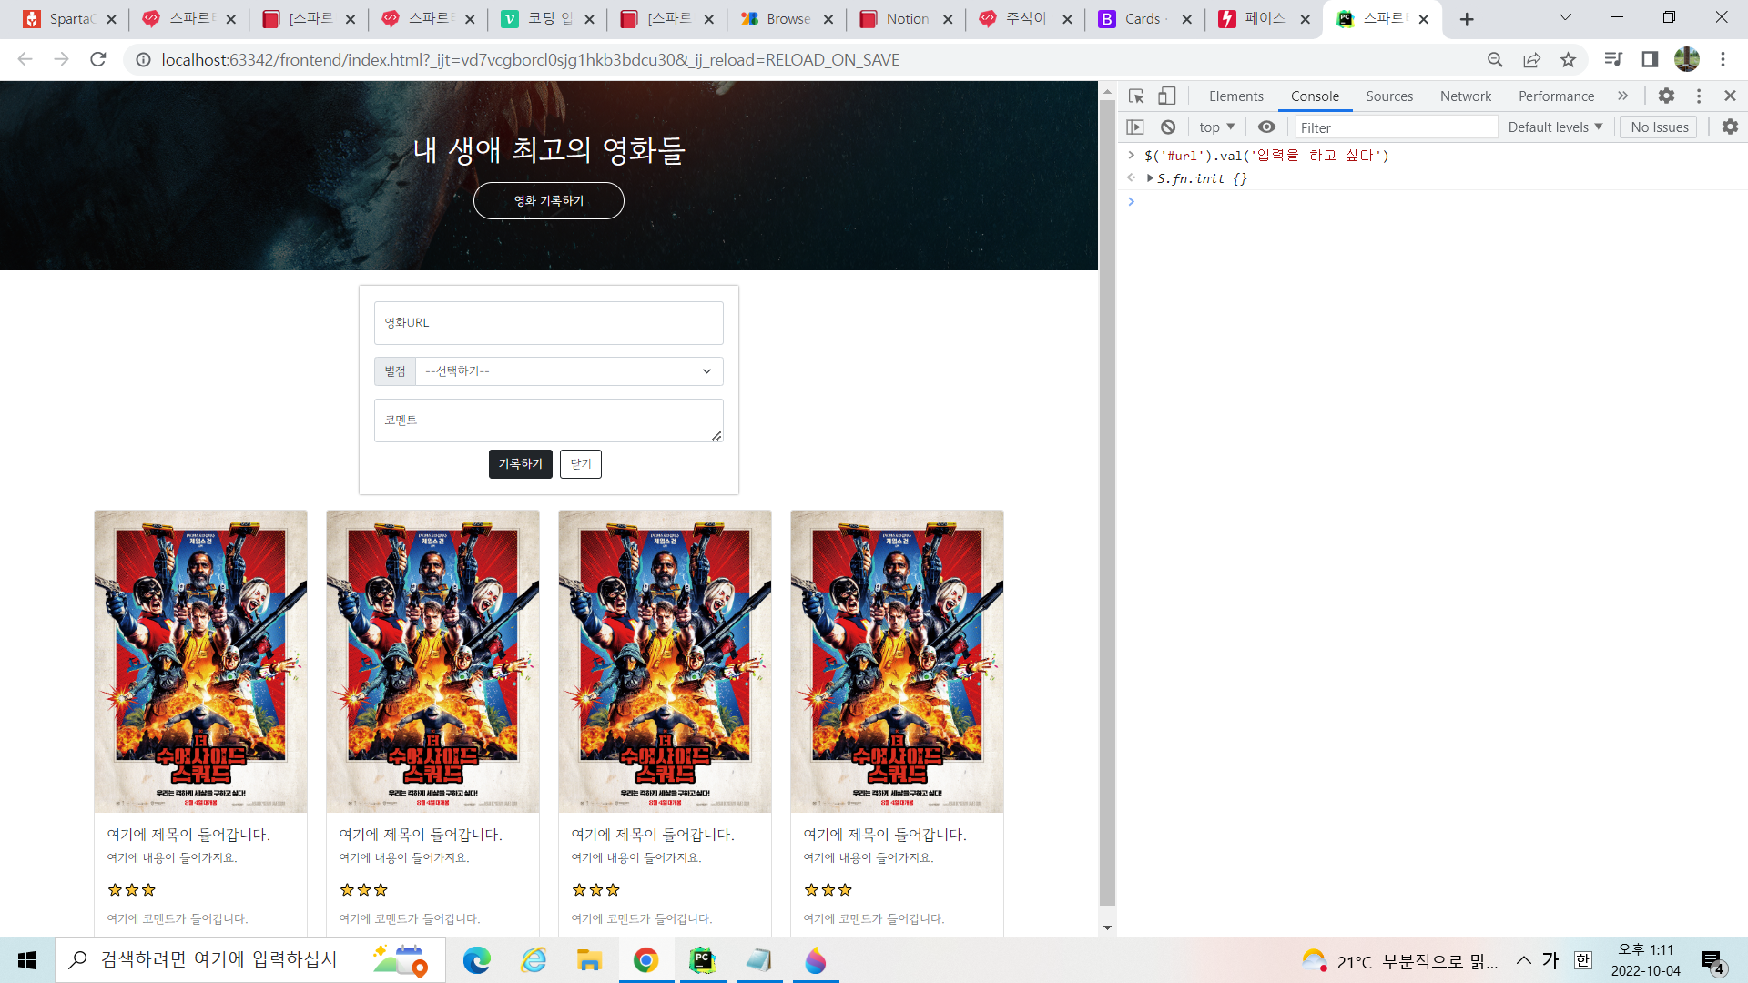Clear console icon
The width and height of the screenshot is (1748, 983).
pos(1168,127)
